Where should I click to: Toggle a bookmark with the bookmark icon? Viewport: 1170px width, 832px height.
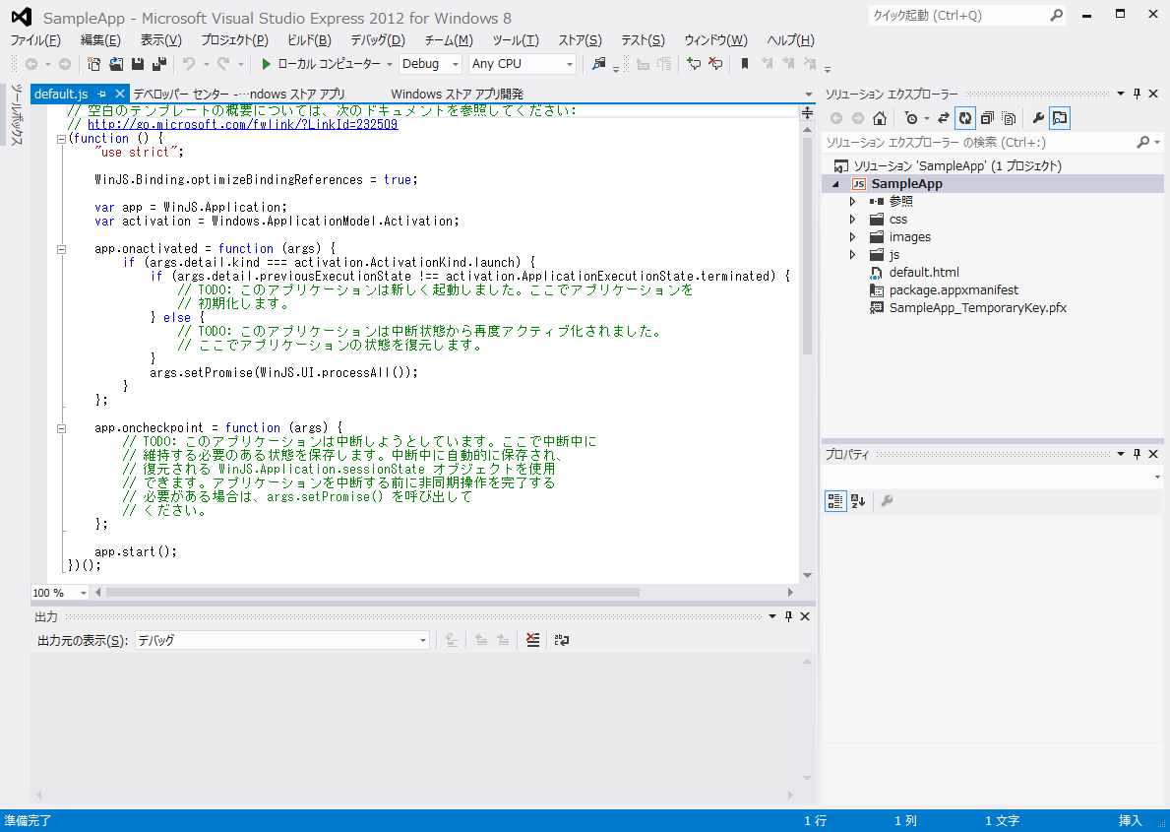coord(744,64)
